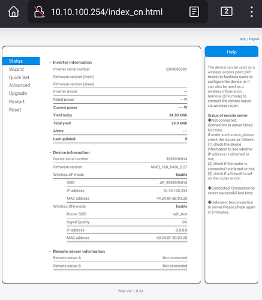Collapse the Inverter information section
Screen dimensions: 262x300
[x=50, y=62]
